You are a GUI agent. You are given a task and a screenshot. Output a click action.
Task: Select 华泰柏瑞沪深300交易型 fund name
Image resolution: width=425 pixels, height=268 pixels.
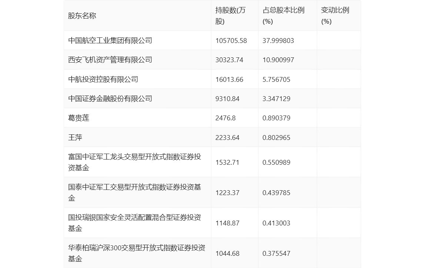tap(137, 253)
